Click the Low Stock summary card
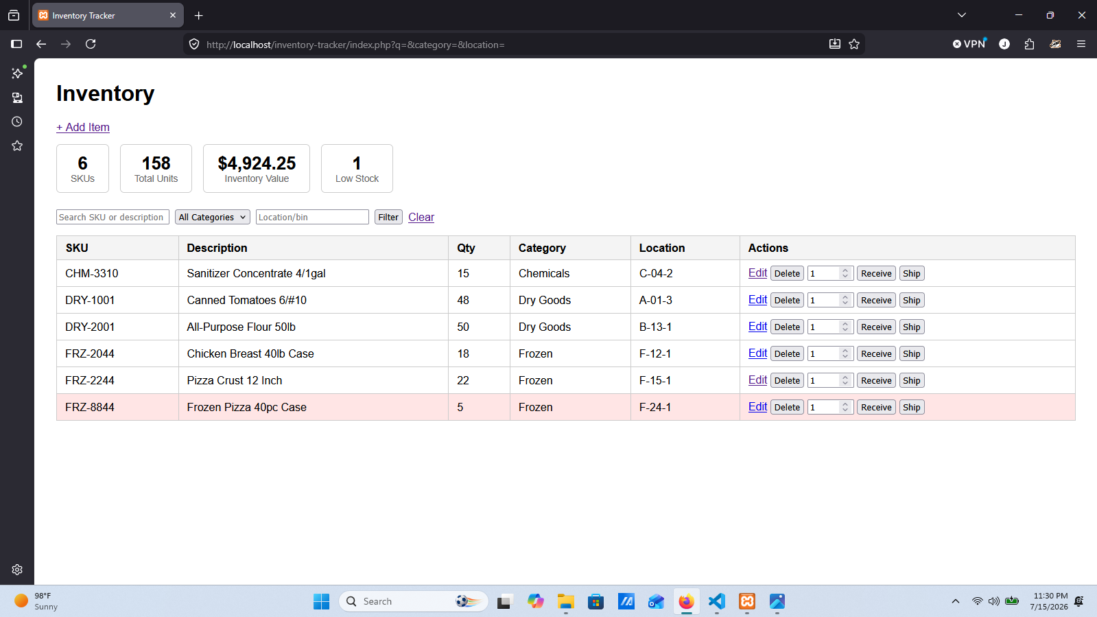This screenshot has height=617, width=1097. (x=357, y=168)
